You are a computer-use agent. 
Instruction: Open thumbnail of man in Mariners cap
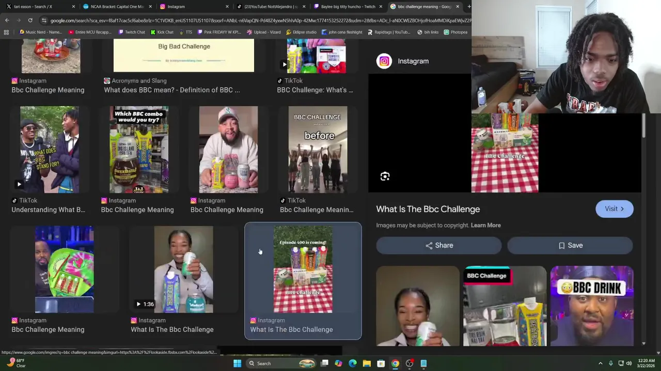(x=228, y=149)
